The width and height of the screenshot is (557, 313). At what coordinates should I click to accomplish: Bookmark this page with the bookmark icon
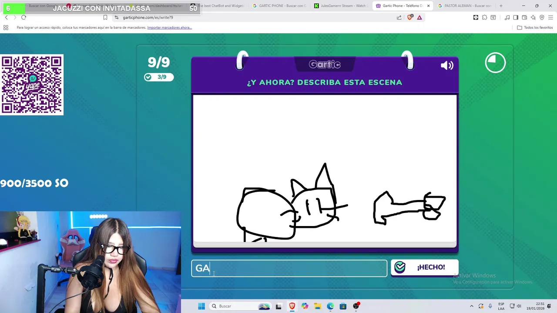pos(105,17)
